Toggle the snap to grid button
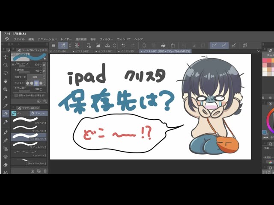Viewport: 274px width, 205px height. pyautogui.click(x=234, y=46)
